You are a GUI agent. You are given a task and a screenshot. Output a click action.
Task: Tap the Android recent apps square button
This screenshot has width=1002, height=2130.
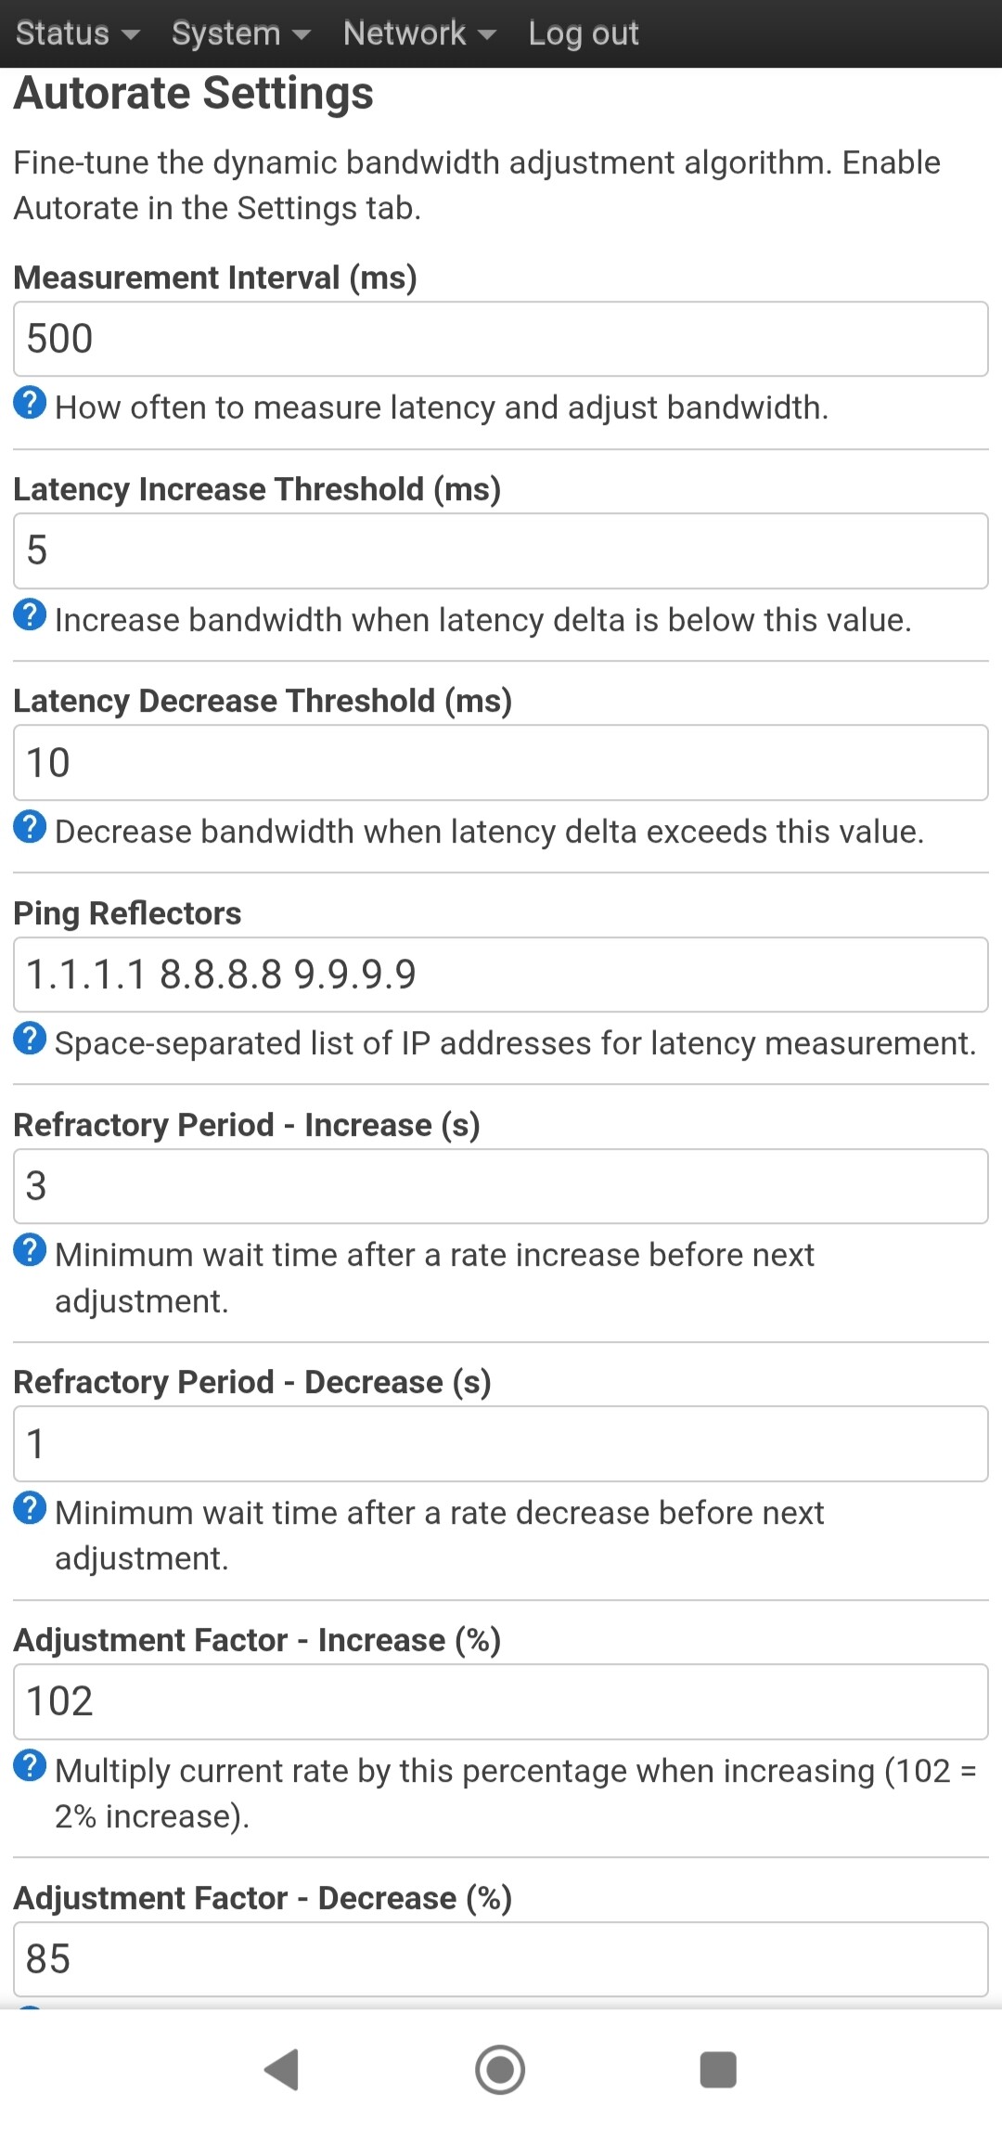[717, 2069]
